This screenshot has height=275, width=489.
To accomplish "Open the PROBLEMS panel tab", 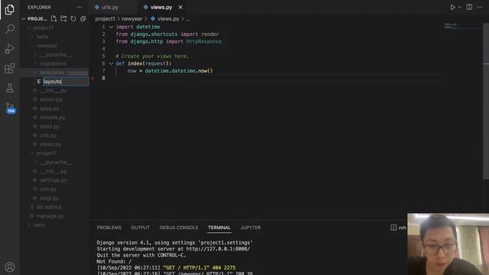I will (108, 228).
